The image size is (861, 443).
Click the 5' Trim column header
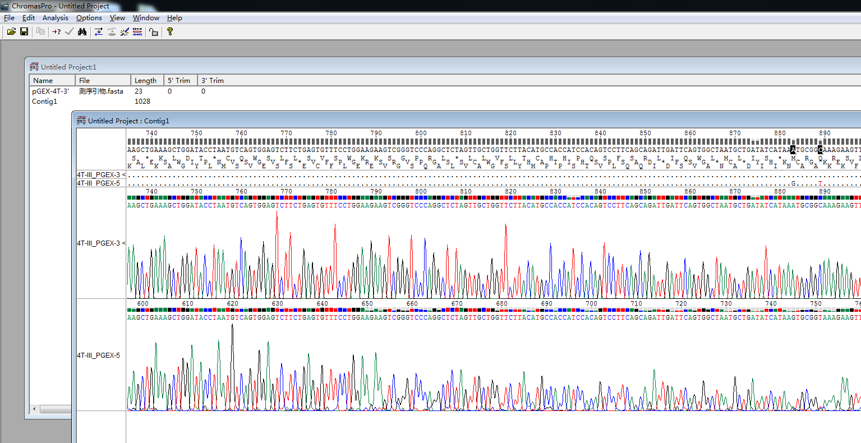point(179,80)
